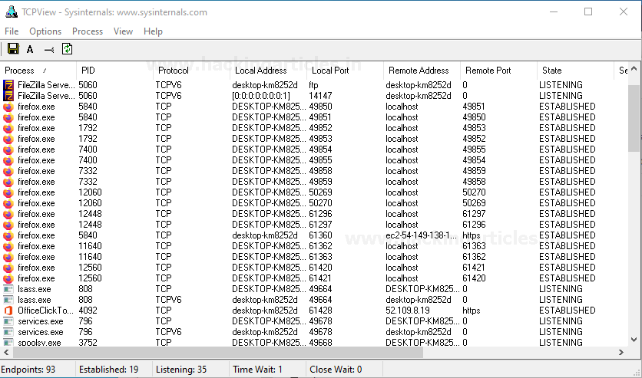Sort by the Local Port column header

[345, 71]
